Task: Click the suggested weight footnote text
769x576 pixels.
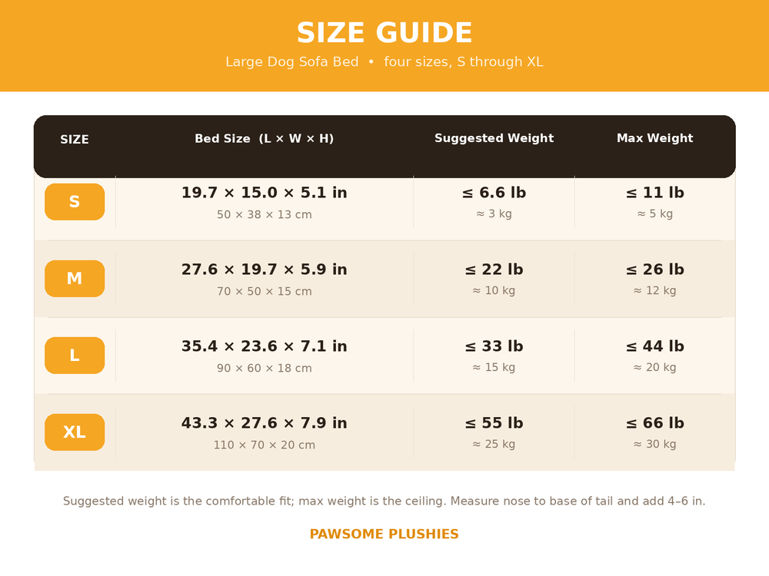Action: pos(384,501)
